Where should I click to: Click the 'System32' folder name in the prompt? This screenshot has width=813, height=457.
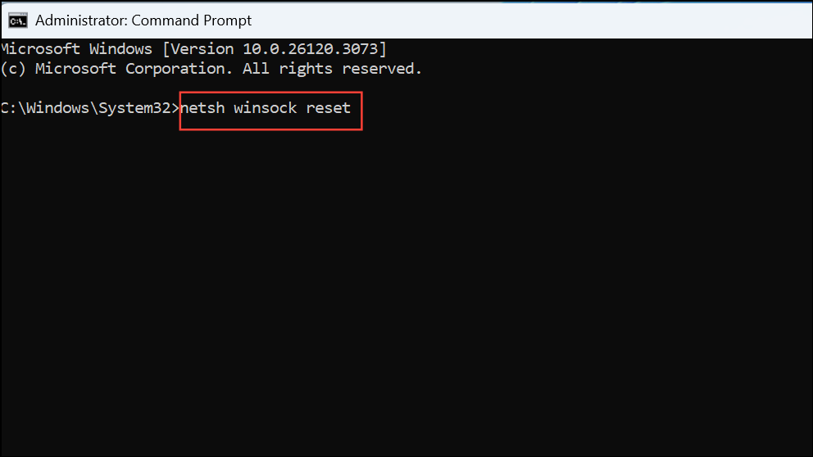point(134,108)
